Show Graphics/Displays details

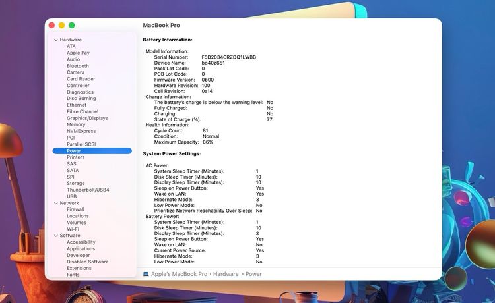click(x=87, y=118)
